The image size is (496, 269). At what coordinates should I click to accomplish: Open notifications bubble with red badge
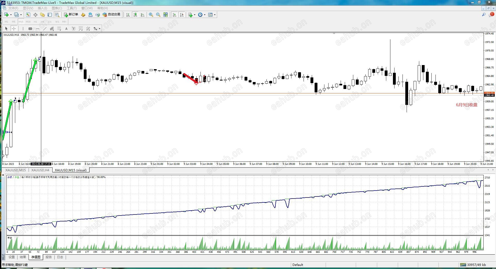click(x=491, y=15)
